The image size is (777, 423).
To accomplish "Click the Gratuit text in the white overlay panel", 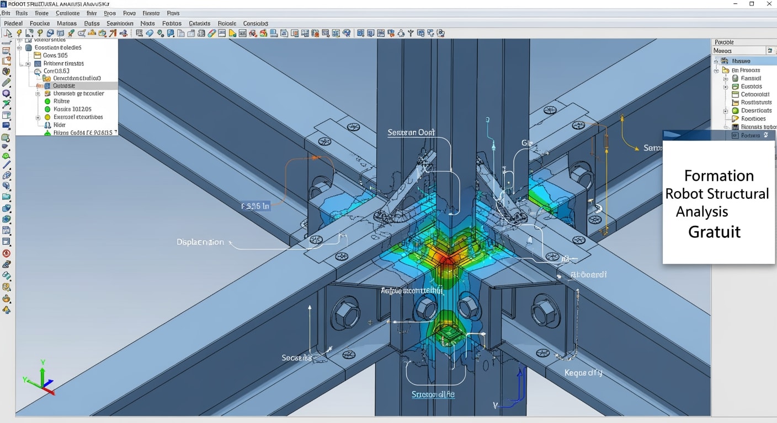I will [x=714, y=232].
